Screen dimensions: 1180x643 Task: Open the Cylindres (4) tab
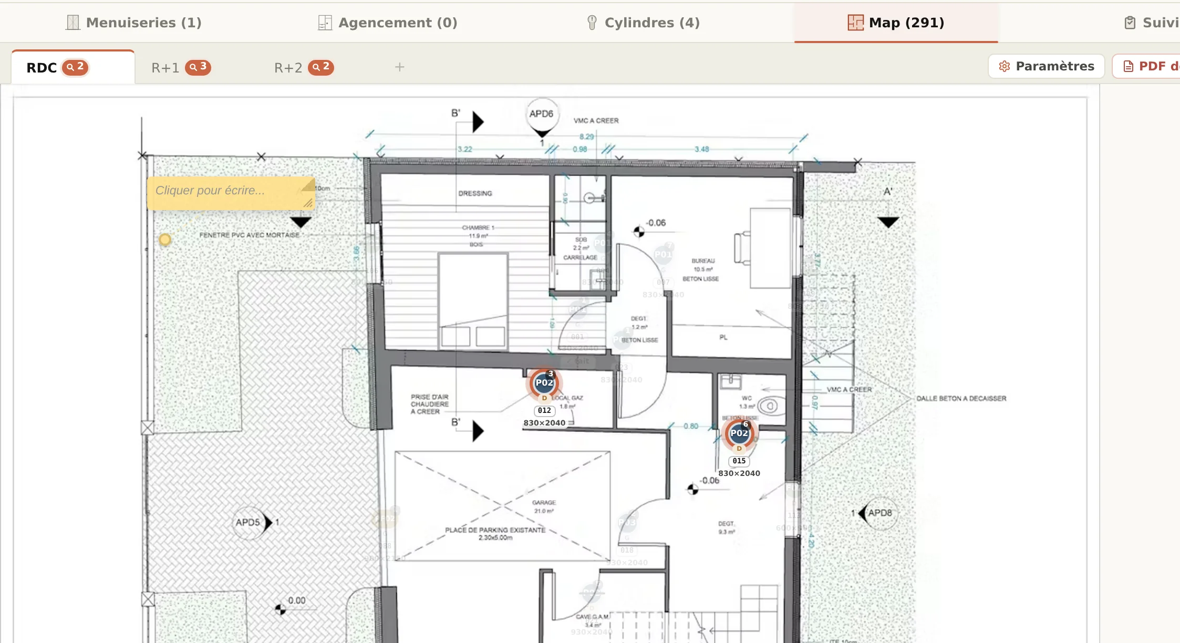pyautogui.click(x=643, y=23)
